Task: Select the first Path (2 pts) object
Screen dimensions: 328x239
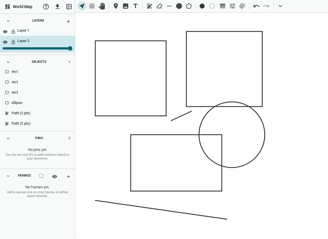Action: (x=38, y=113)
